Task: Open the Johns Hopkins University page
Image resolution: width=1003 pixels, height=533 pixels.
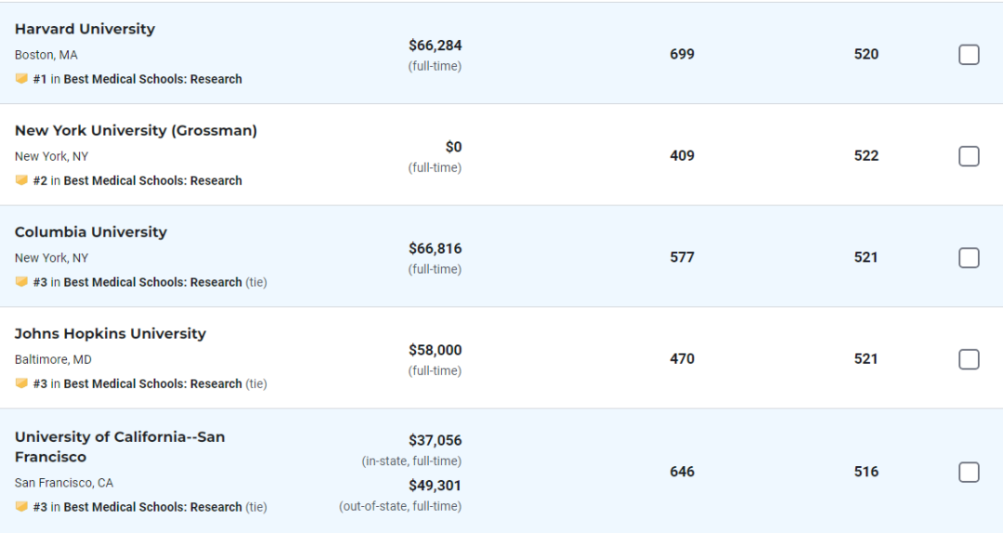Action: point(110,333)
